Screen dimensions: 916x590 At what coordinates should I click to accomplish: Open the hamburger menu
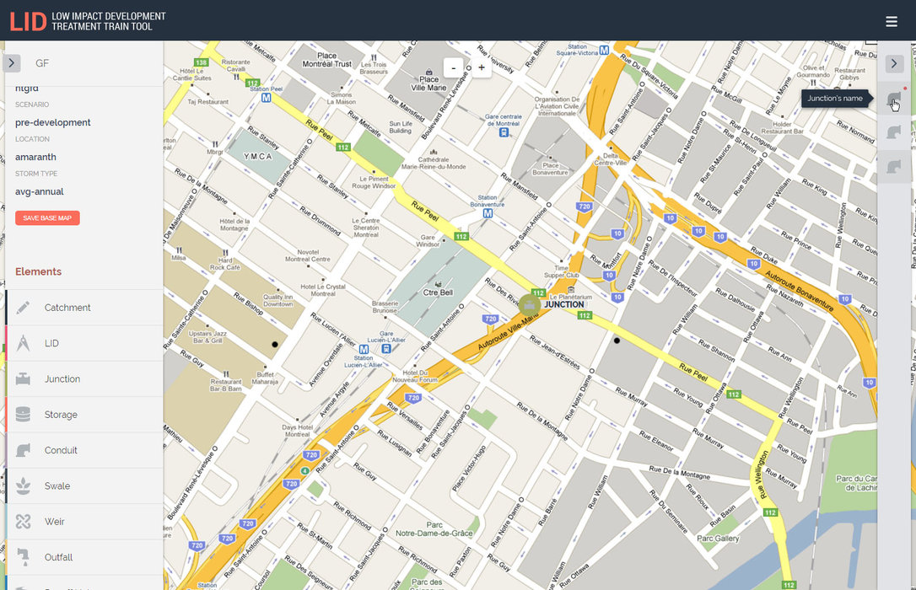pos(892,21)
